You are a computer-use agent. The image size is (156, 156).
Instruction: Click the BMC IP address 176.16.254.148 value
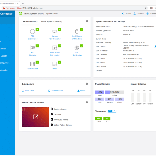coord(129,51)
